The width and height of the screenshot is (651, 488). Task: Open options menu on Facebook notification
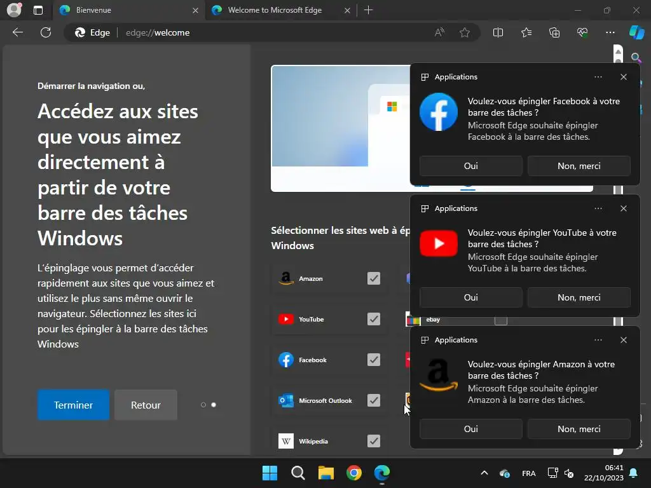point(598,77)
